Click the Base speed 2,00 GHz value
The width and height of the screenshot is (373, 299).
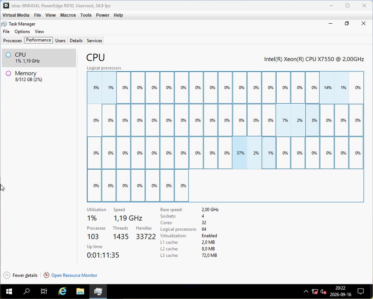tap(210, 210)
